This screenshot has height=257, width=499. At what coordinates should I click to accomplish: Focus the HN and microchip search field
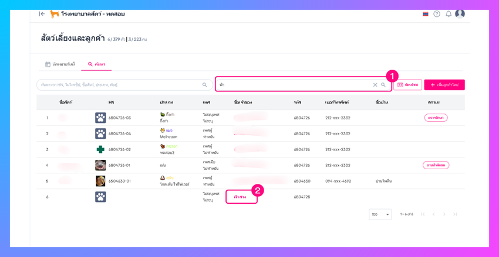[x=124, y=85]
